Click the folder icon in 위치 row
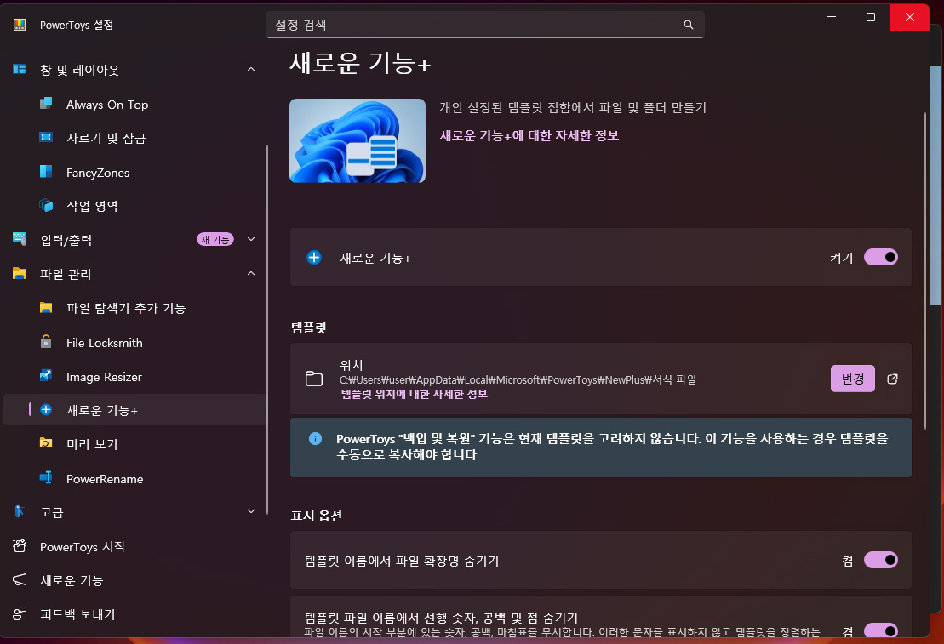 (313, 379)
